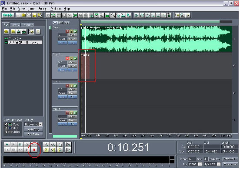240x169 pixels.
Task: Click the Zoom Out Vertically icon
Action: point(68,150)
